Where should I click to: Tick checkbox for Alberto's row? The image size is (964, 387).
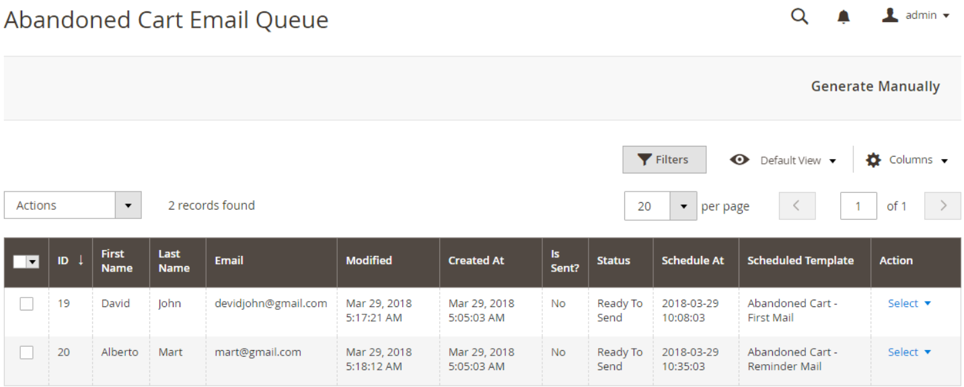pos(26,352)
